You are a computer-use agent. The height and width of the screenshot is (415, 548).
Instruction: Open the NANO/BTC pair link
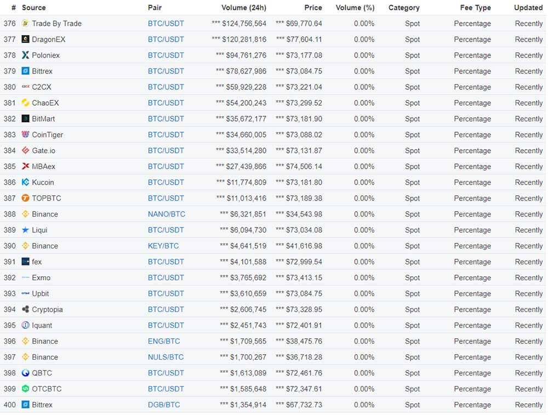167,214
